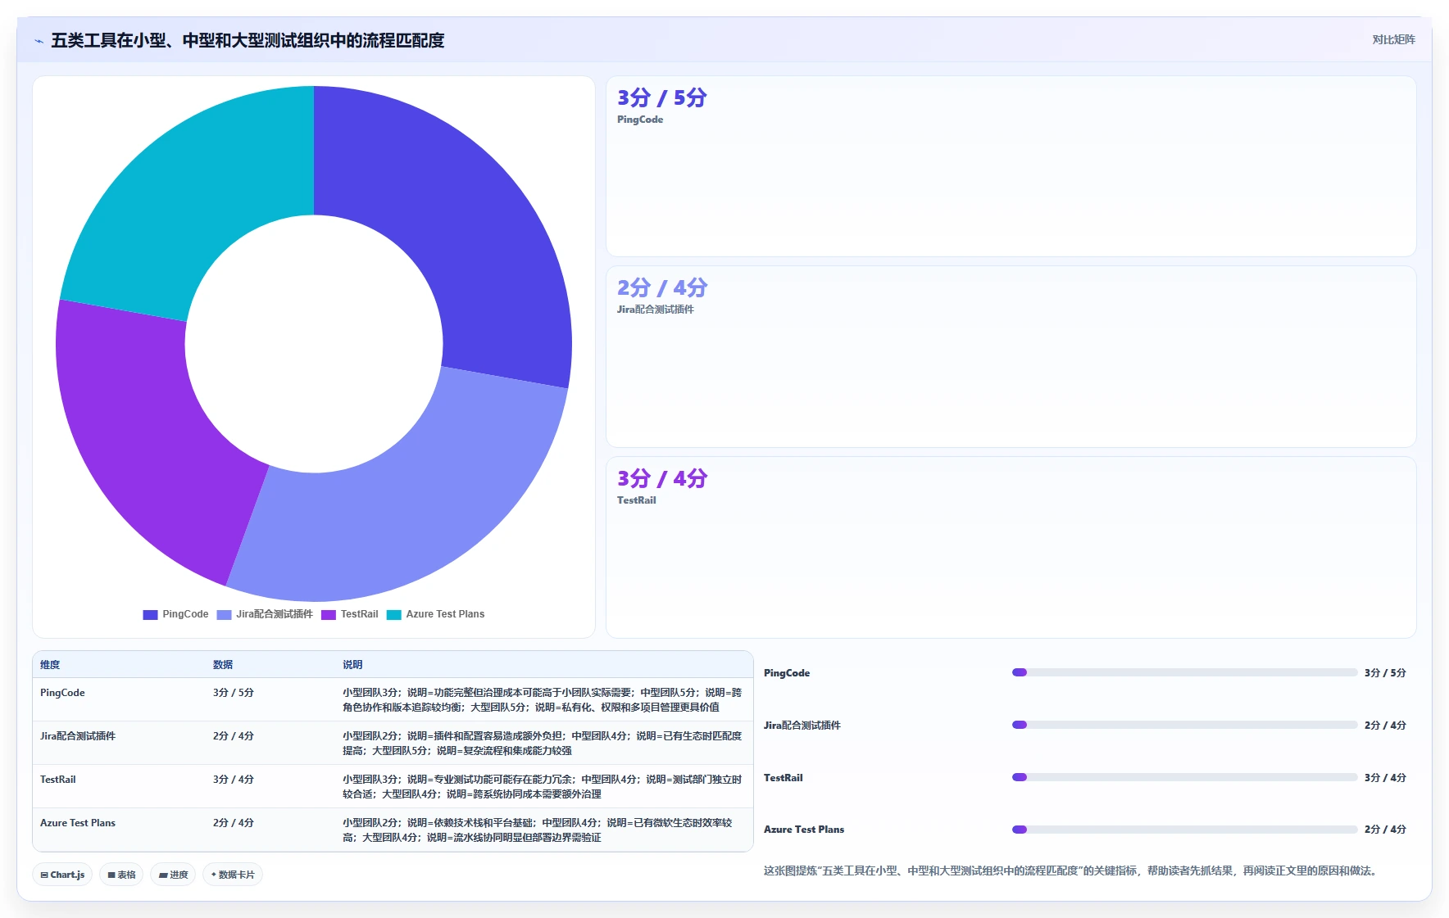The image size is (1449, 918).
Task: Click the footer caption starting 这张图提炼
Action: tap(1073, 871)
